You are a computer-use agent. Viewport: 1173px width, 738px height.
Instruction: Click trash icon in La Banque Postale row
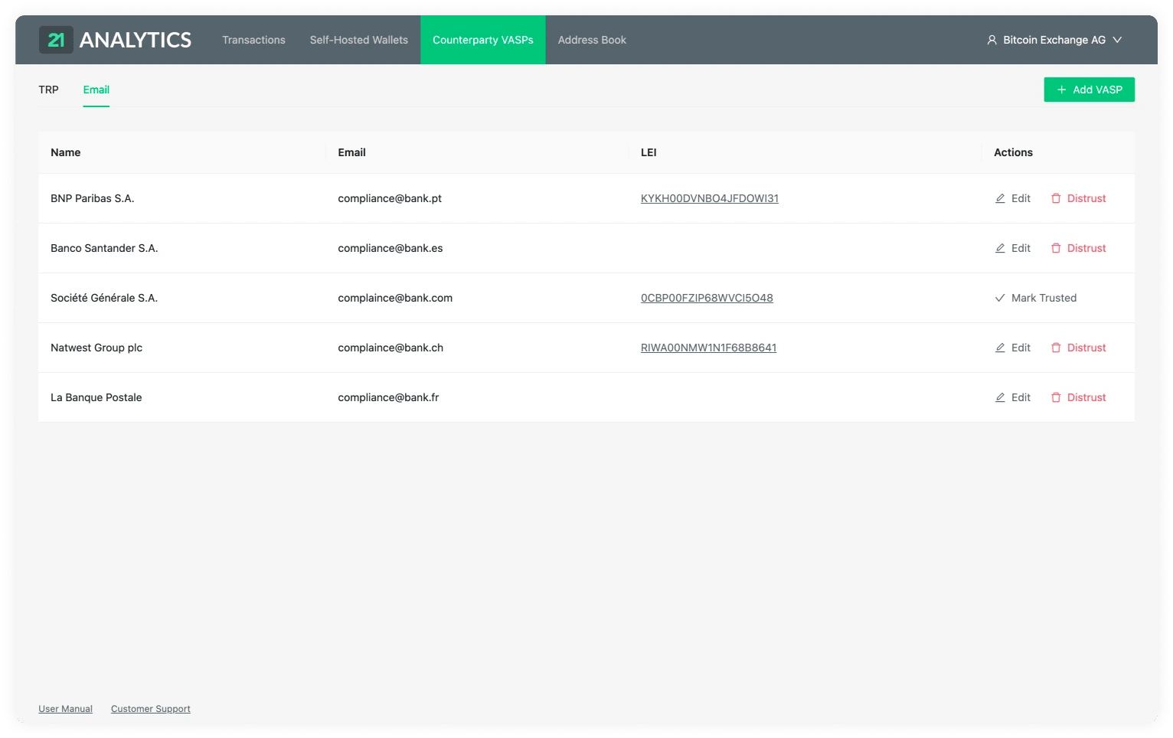[x=1056, y=397]
